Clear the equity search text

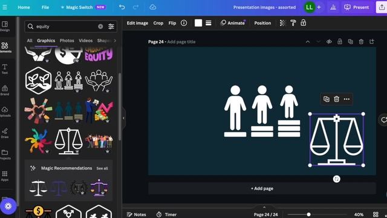click(100, 27)
